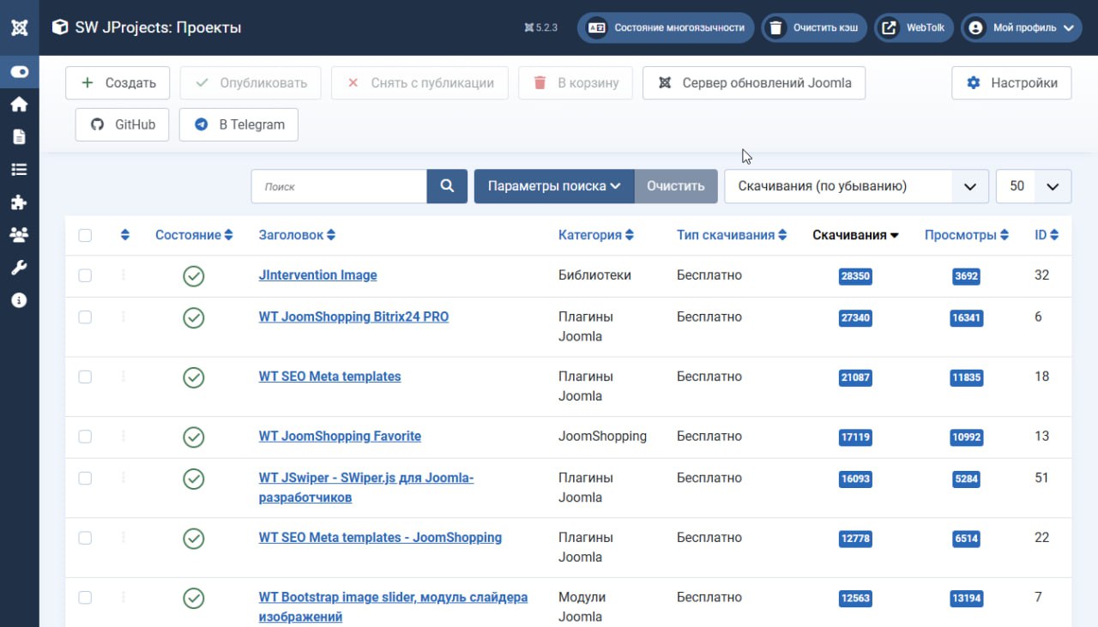Click the search magnifier button
Screen dimensions: 1098x627
coord(447,186)
